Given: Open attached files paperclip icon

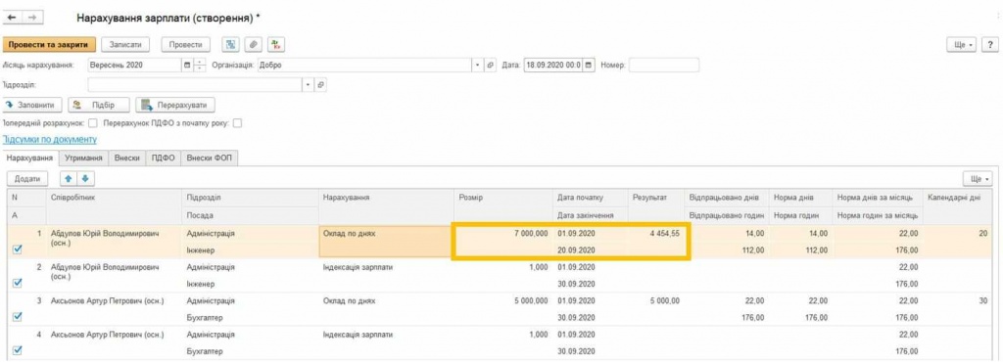Looking at the screenshot, I should click(254, 44).
